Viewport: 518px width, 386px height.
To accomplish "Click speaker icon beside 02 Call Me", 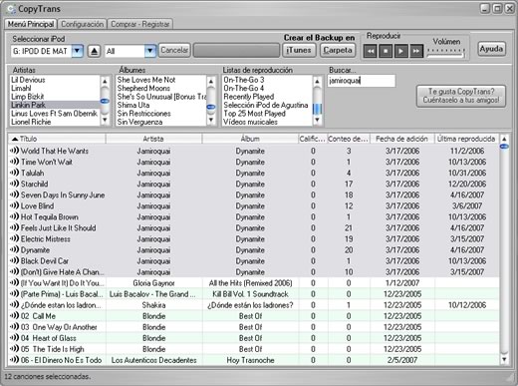I will [14, 315].
